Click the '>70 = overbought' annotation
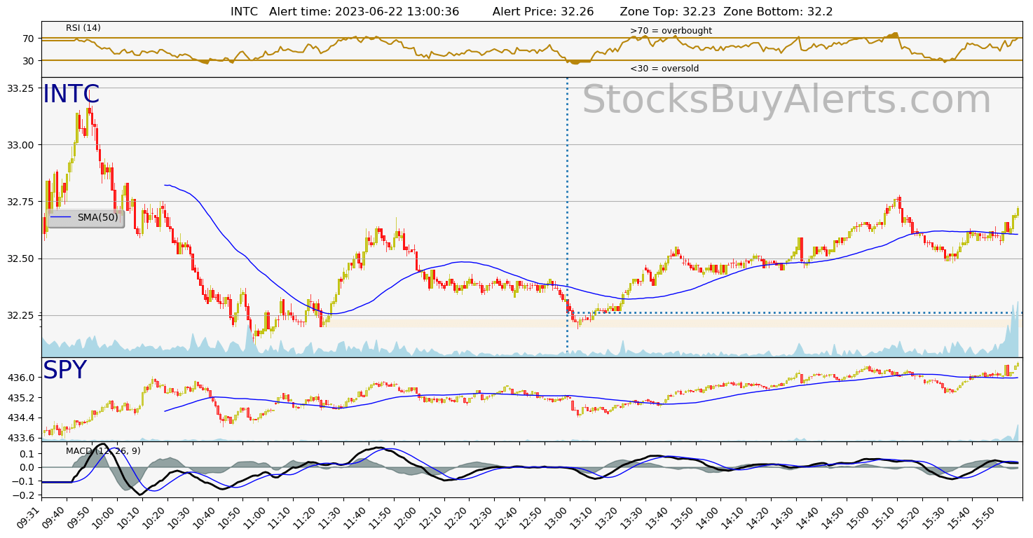Viewport: 1033px width, 538px height. (x=671, y=31)
